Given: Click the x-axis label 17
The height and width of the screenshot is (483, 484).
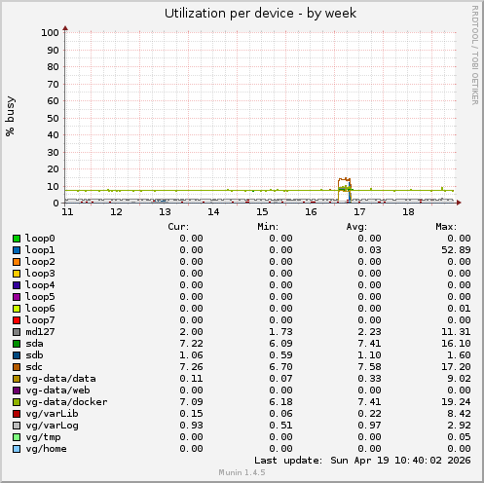Looking at the screenshot, I should pos(359,212).
